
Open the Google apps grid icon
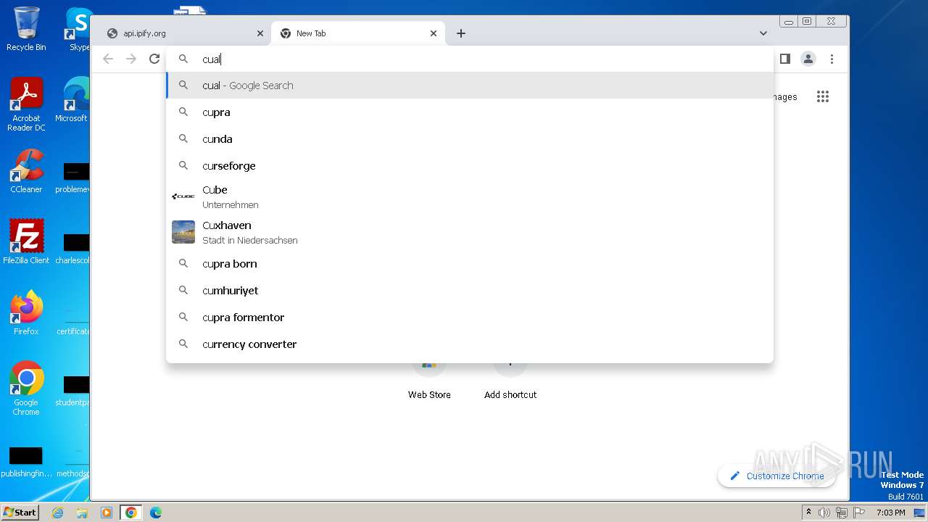[822, 96]
